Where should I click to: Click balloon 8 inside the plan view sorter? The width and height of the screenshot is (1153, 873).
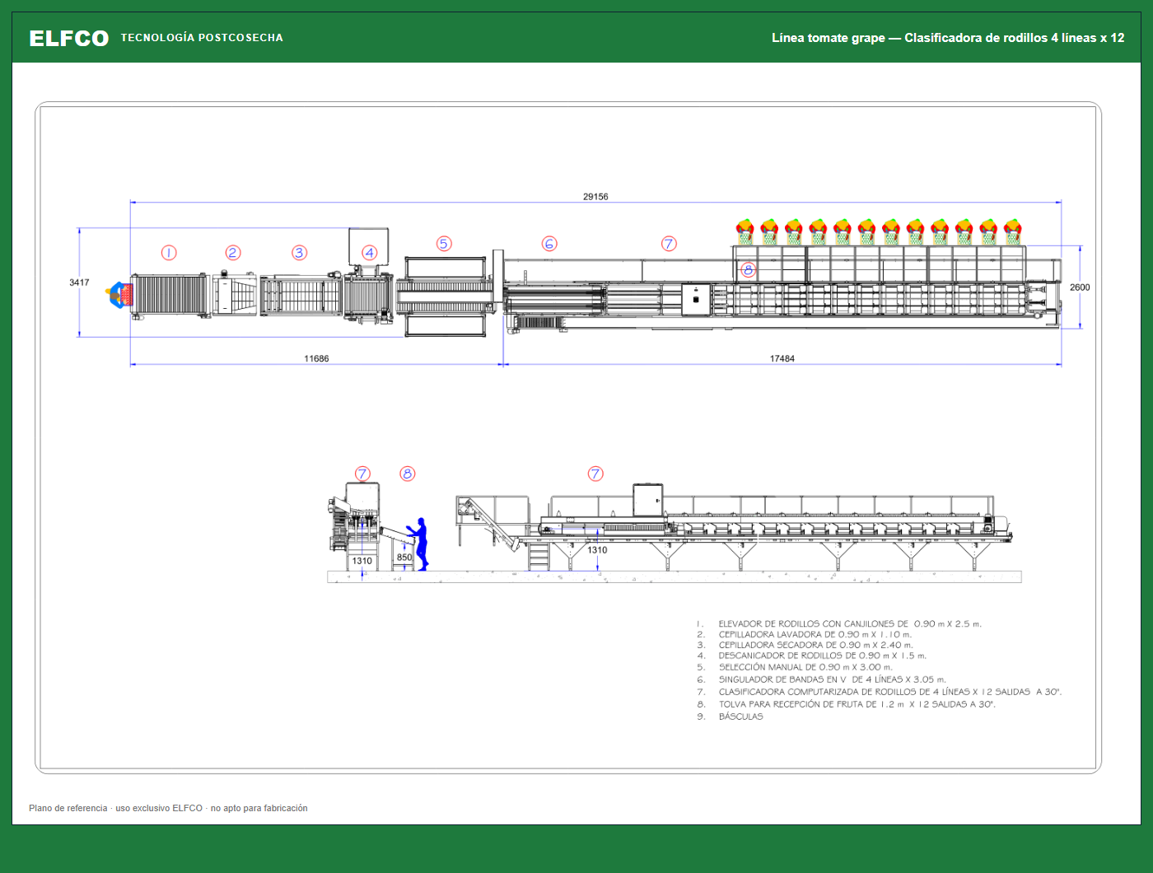748,269
